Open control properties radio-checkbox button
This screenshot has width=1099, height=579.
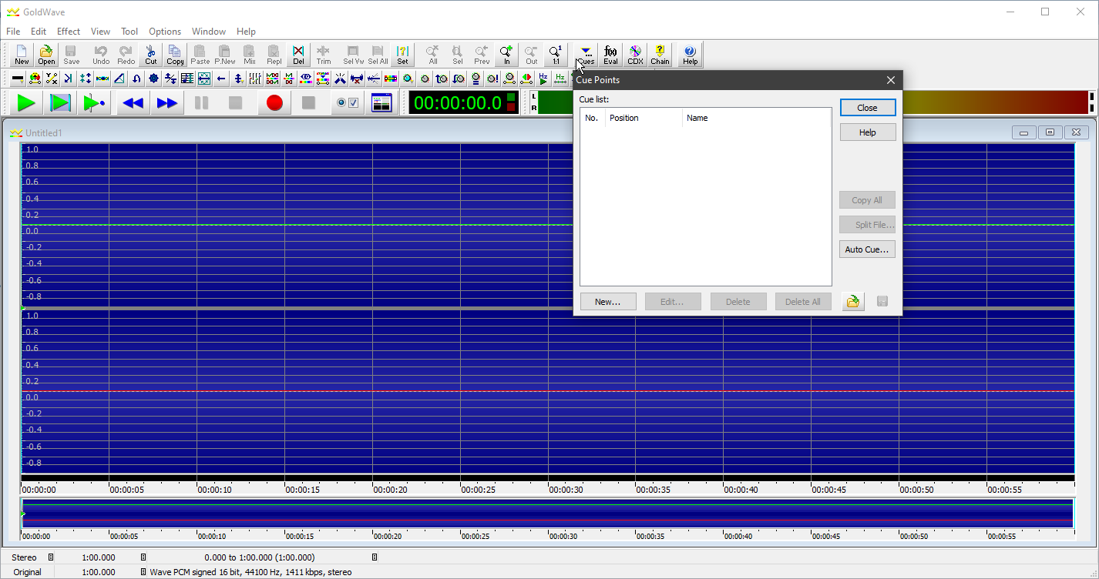coord(348,102)
